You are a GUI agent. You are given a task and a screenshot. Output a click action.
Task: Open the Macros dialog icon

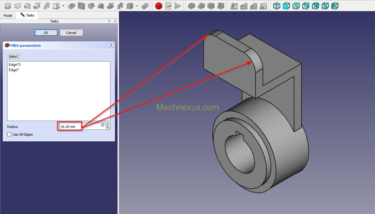168,6
